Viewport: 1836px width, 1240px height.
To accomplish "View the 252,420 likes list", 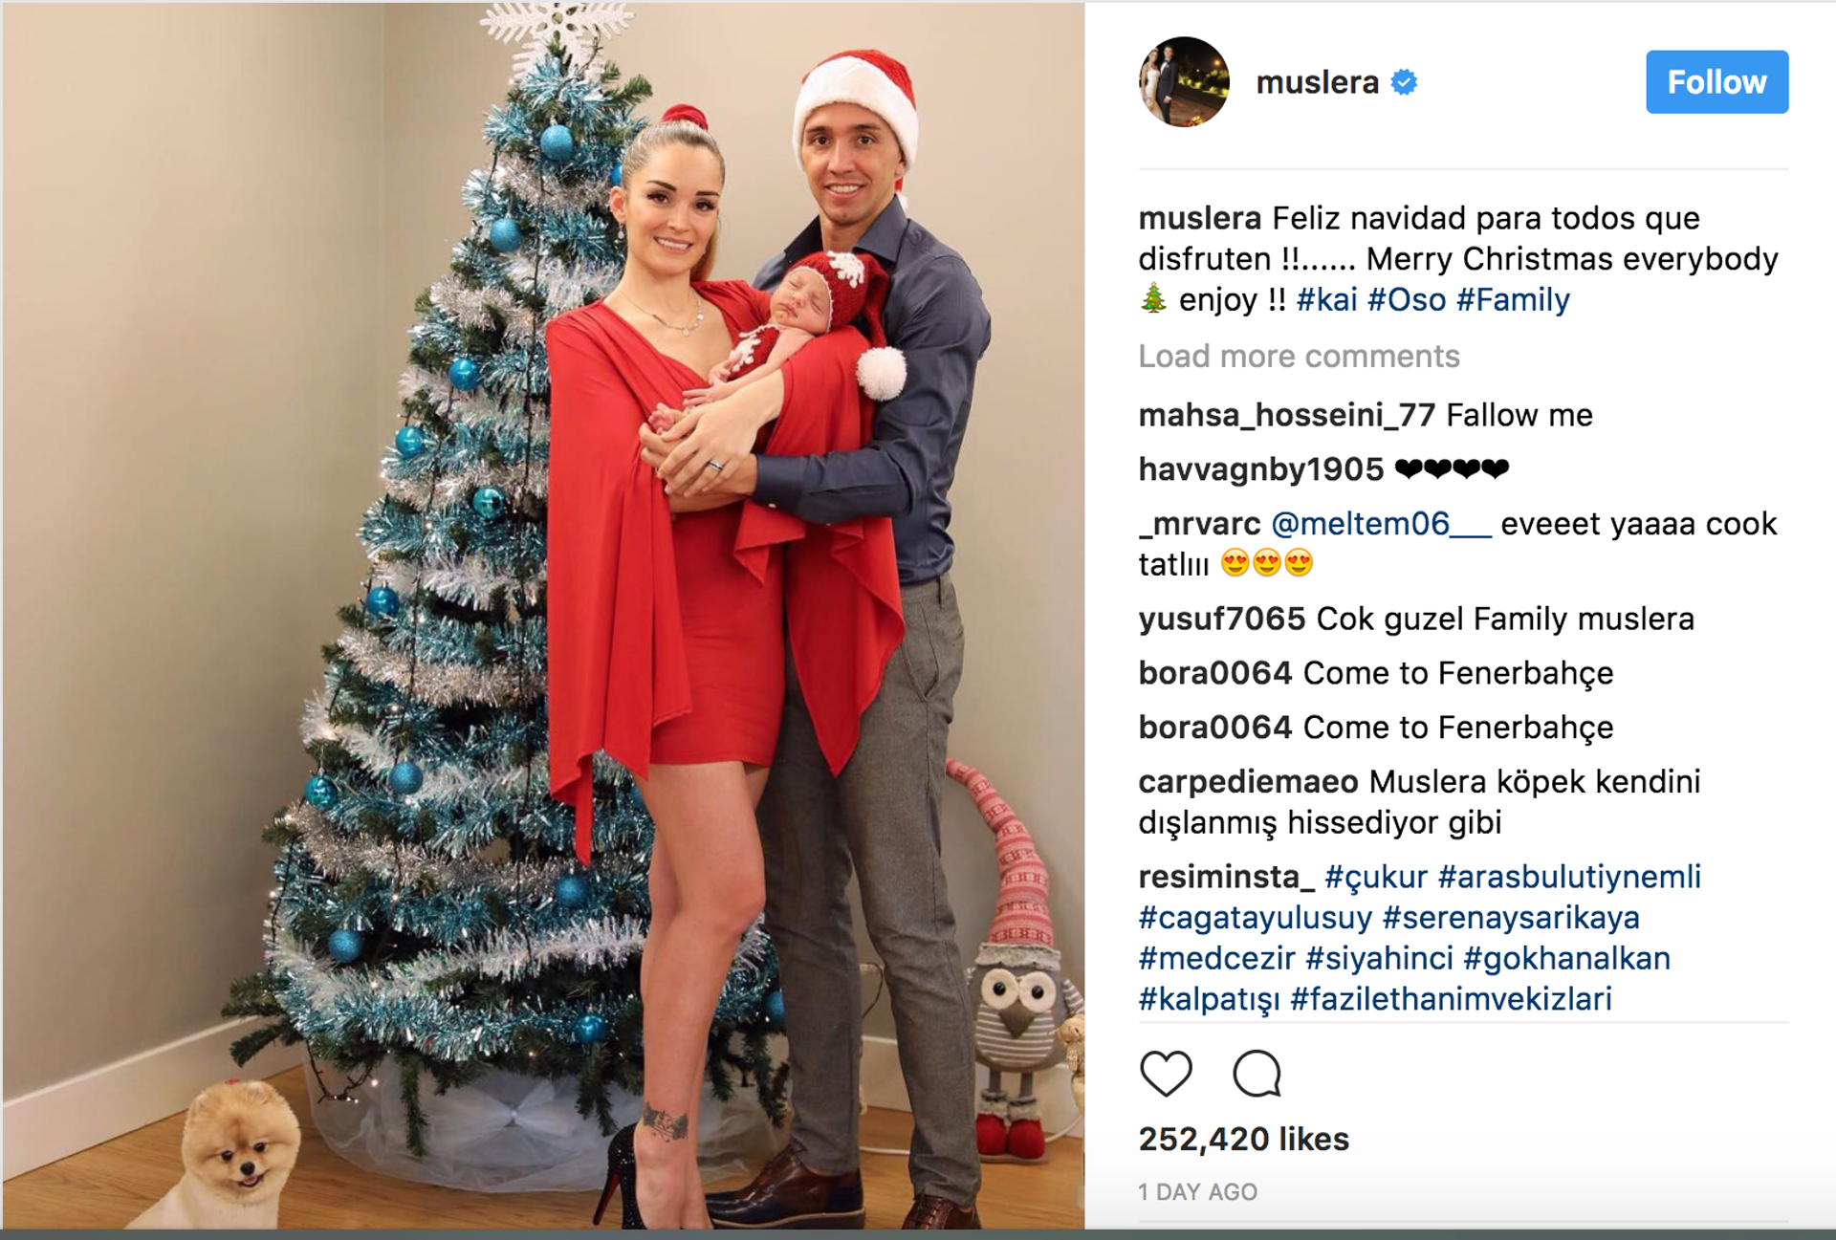I will coord(1243,1139).
